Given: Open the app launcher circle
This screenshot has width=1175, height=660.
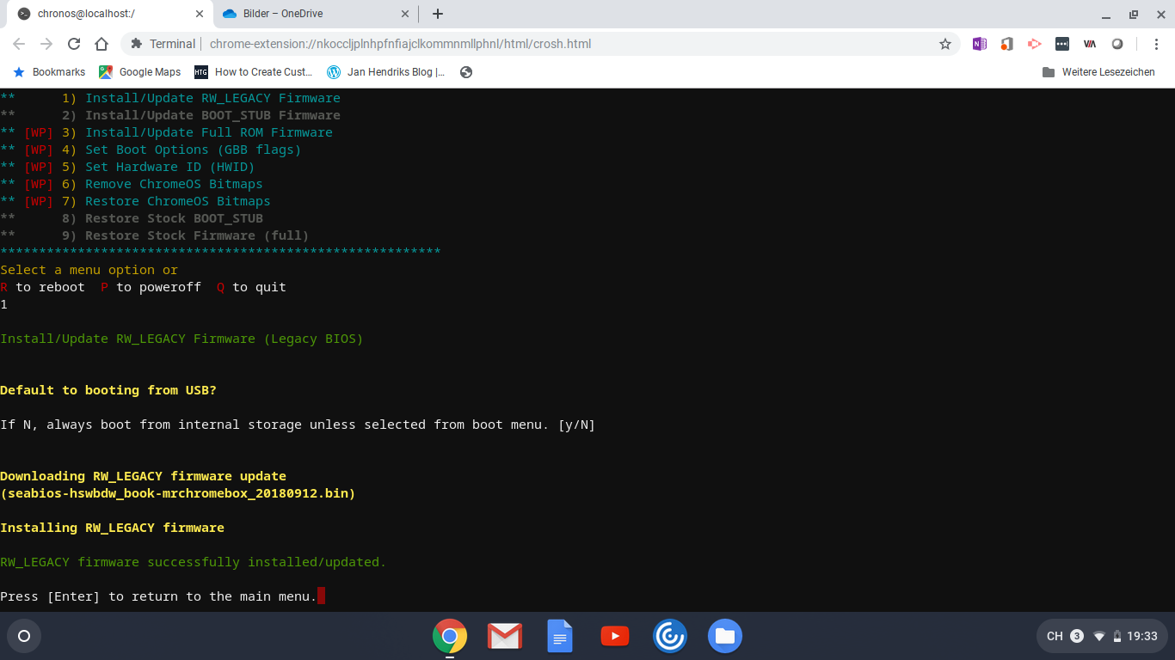Looking at the screenshot, I should coord(23,636).
